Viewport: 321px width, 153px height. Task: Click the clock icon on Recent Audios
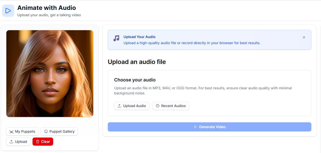tap(158, 106)
